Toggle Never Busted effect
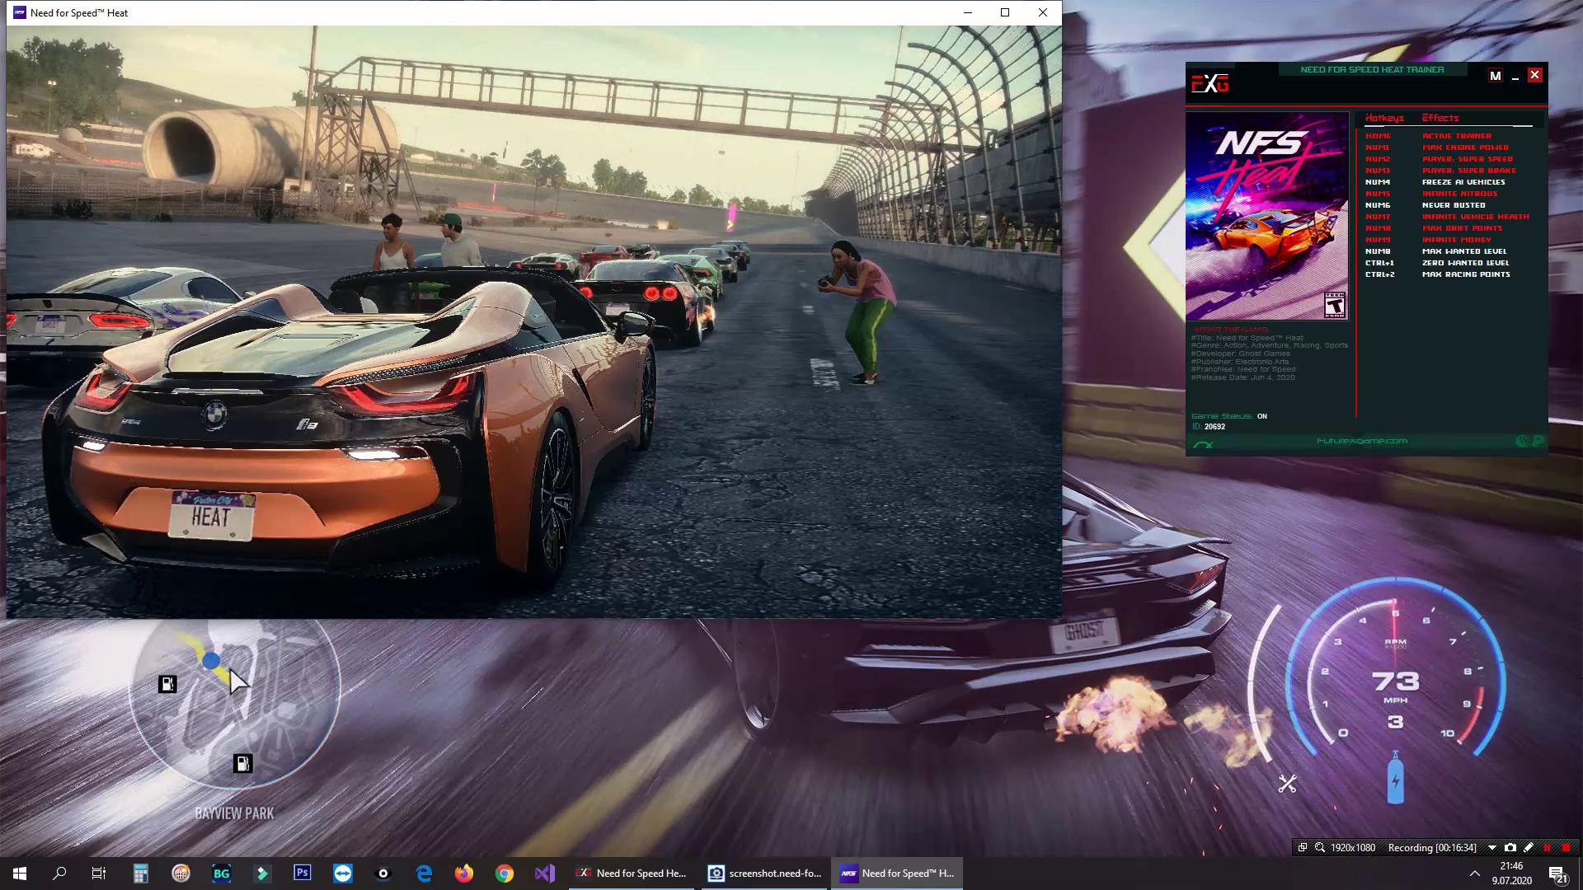The width and height of the screenshot is (1583, 890). coord(1454,205)
